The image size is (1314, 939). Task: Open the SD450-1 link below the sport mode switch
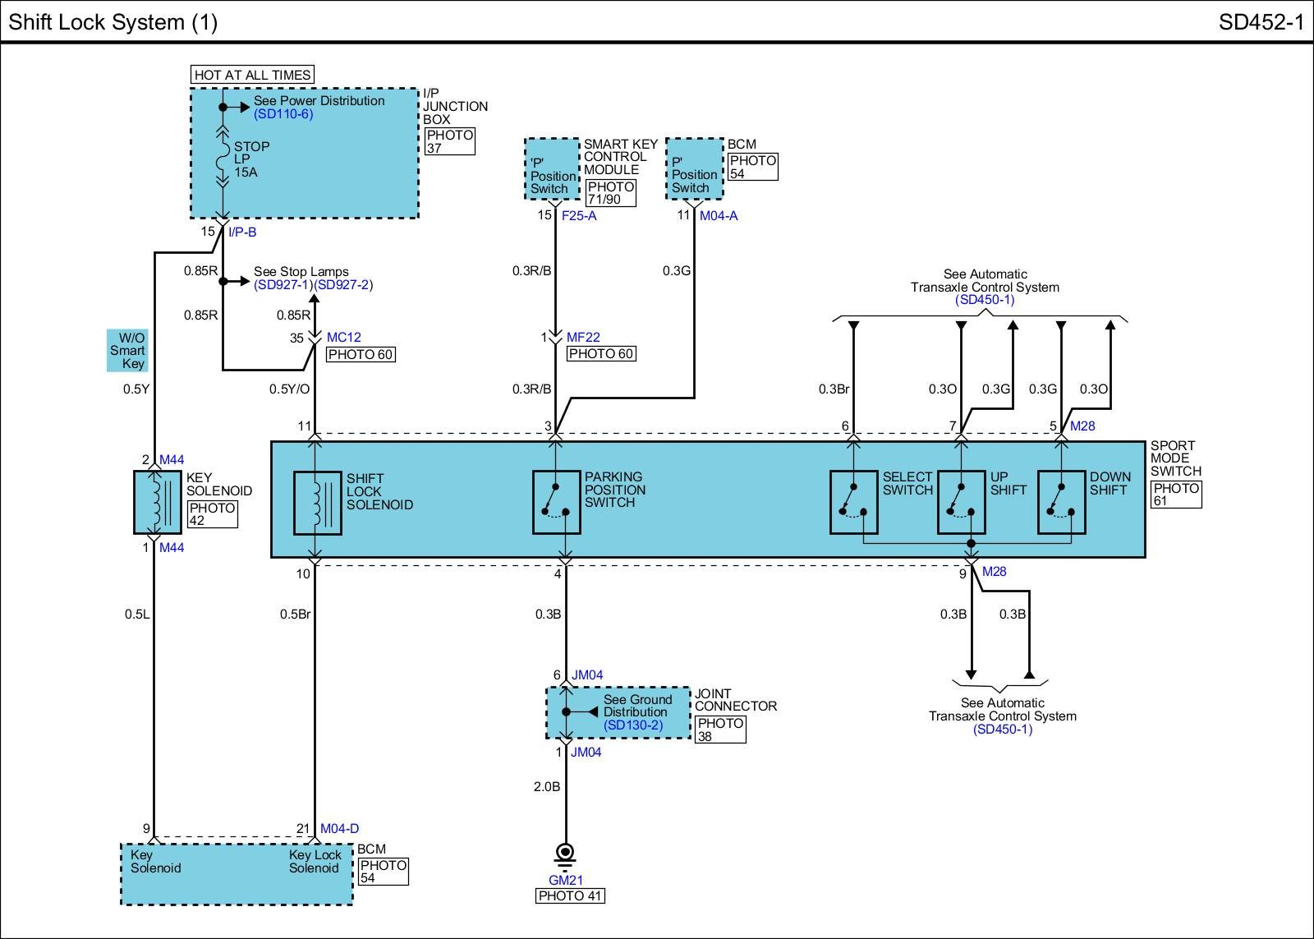coord(1002,730)
